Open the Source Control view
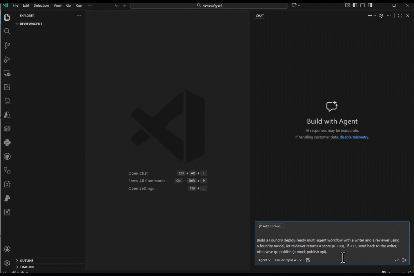The image size is (414, 276). pos(7,45)
